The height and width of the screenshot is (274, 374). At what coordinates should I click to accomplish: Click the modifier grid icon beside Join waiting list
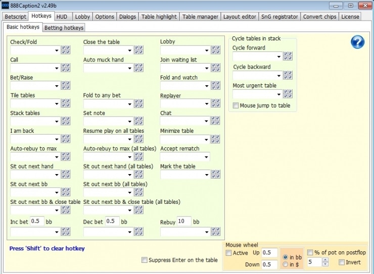(216, 68)
